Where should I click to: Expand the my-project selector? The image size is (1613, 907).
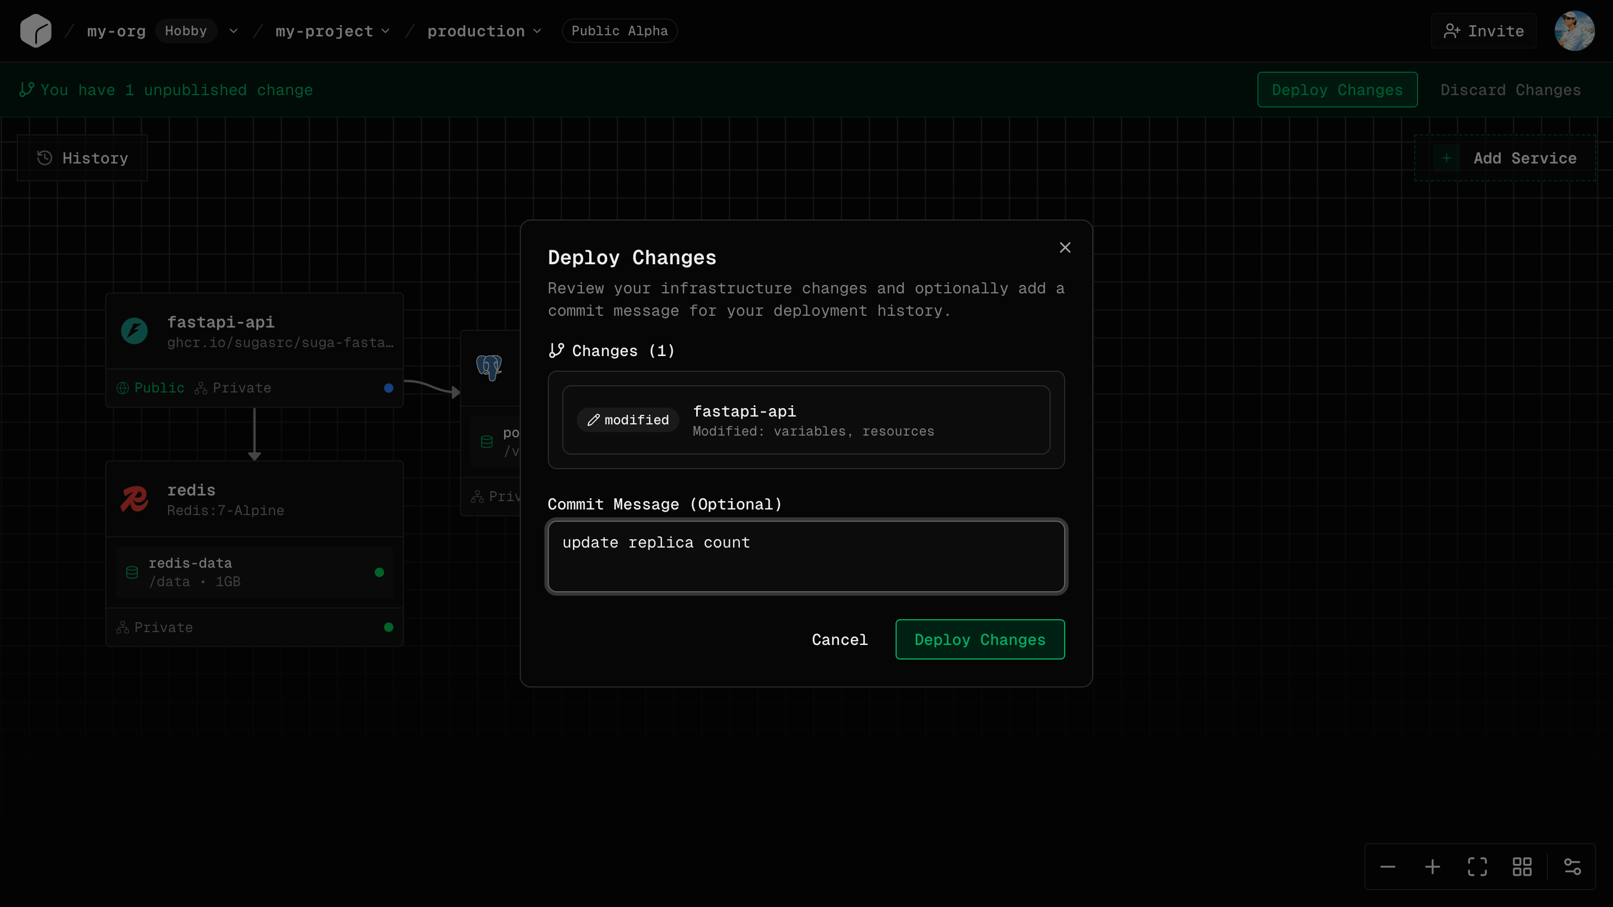386,31
